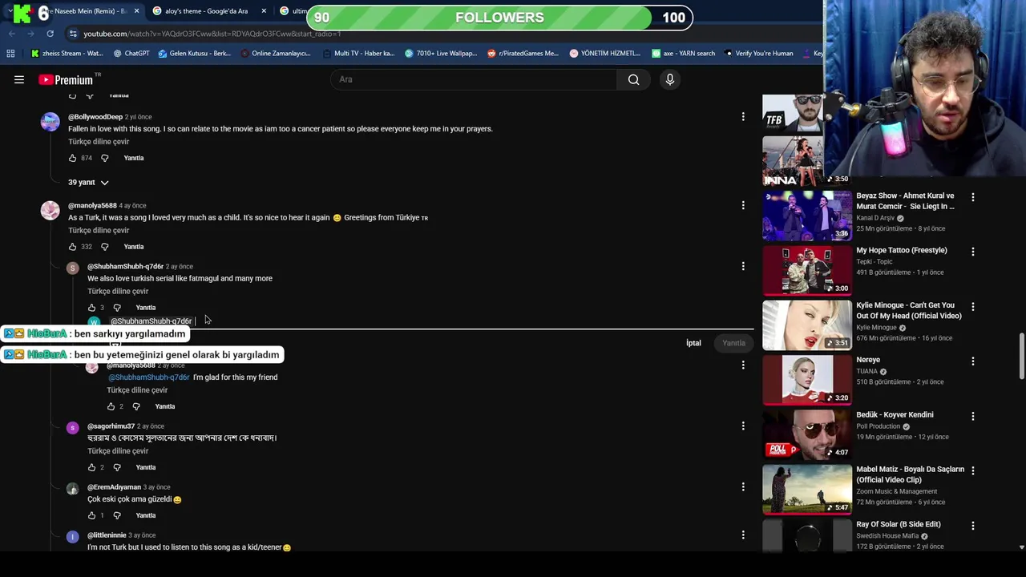Click the browser address bar URL
Viewport: 1026px width, 577px height.
point(212,34)
